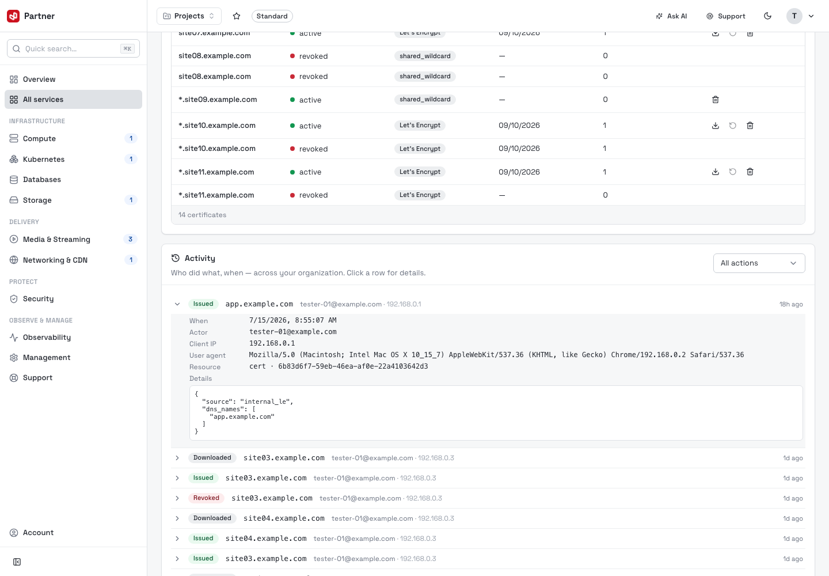
Task: Click the Revoked badge for site03.example.com
Action: point(206,498)
